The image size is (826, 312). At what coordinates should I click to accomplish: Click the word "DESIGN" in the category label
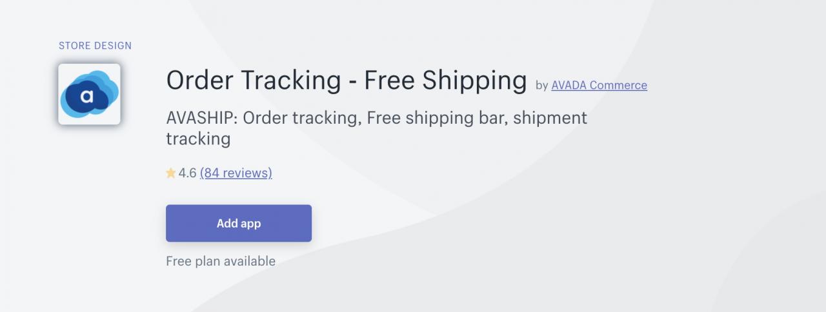[113, 46]
